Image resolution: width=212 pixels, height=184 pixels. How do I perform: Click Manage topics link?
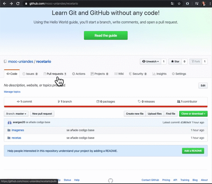click(12, 92)
